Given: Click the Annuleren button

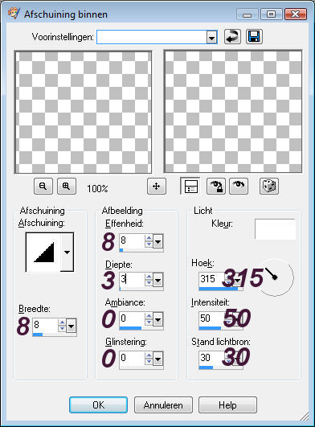Looking at the screenshot, I should (x=163, y=405).
